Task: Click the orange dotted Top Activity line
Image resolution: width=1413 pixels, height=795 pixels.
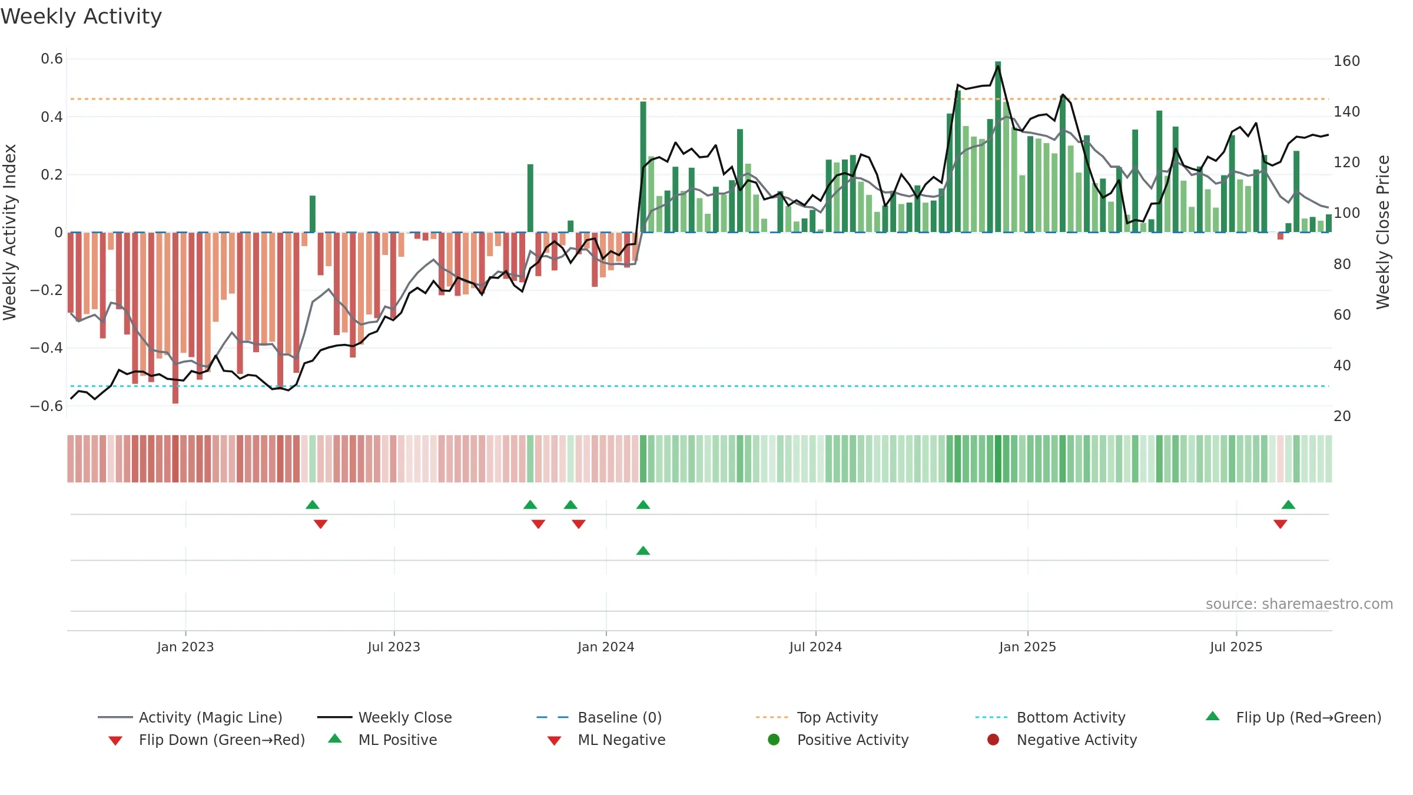Action: [x=699, y=99]
